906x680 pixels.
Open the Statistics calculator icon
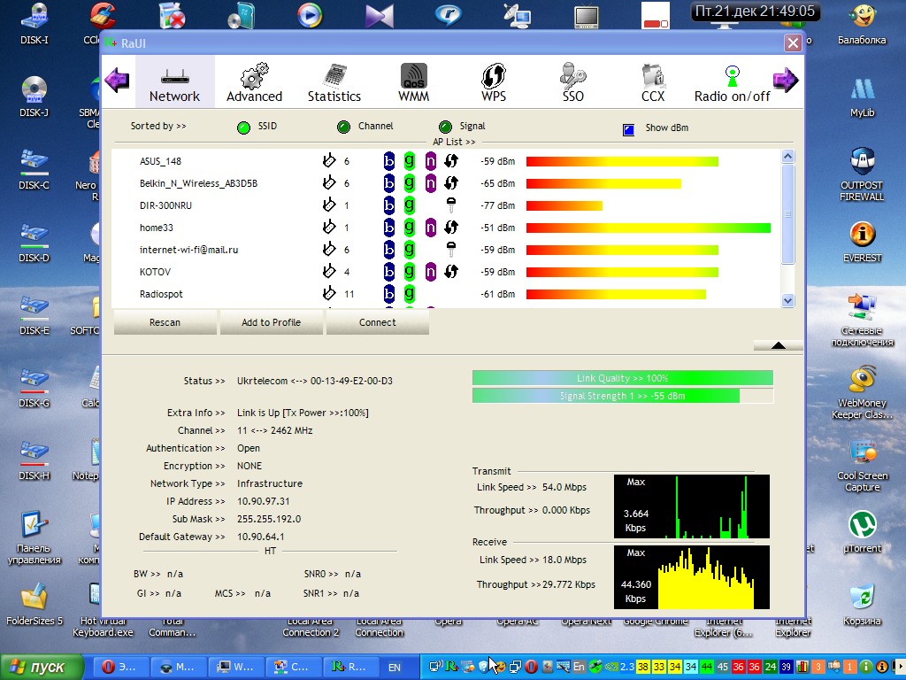pos(334,76)
